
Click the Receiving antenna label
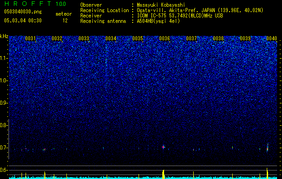(x=103, y=21)
